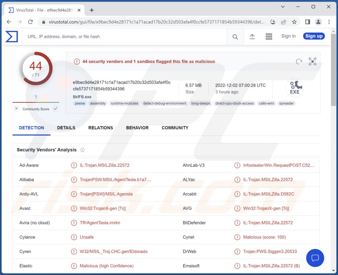Click the search magnifier icon

[x=235, y=37]
